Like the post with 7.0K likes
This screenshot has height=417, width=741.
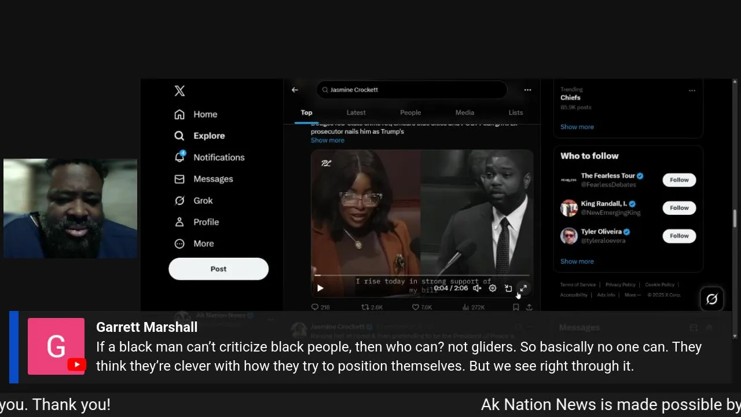422,307
